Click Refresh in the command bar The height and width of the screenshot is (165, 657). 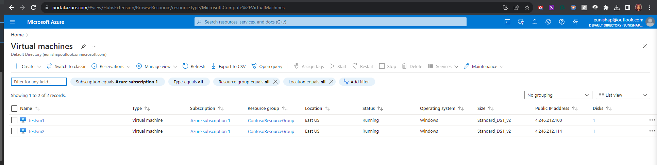194,66
